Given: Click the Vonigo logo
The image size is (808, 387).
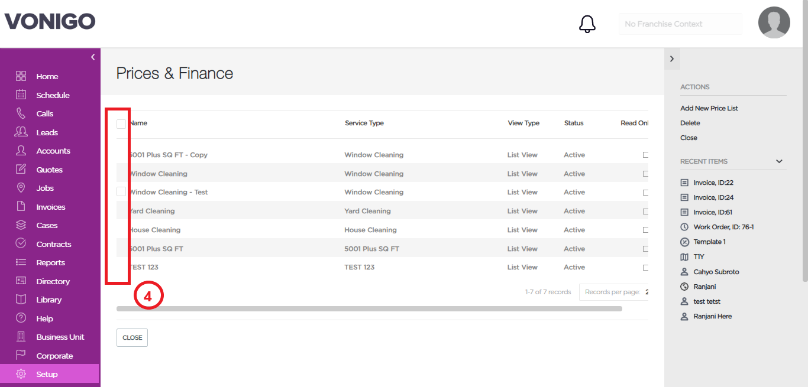Looking at the screenshot, I should click(x=50, y=22).
